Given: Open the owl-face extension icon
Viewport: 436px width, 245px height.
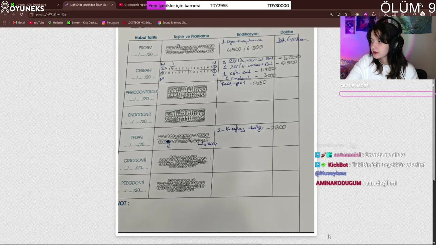Looking at the screenshot, I should pyautogui.click(x=357, y=14).
